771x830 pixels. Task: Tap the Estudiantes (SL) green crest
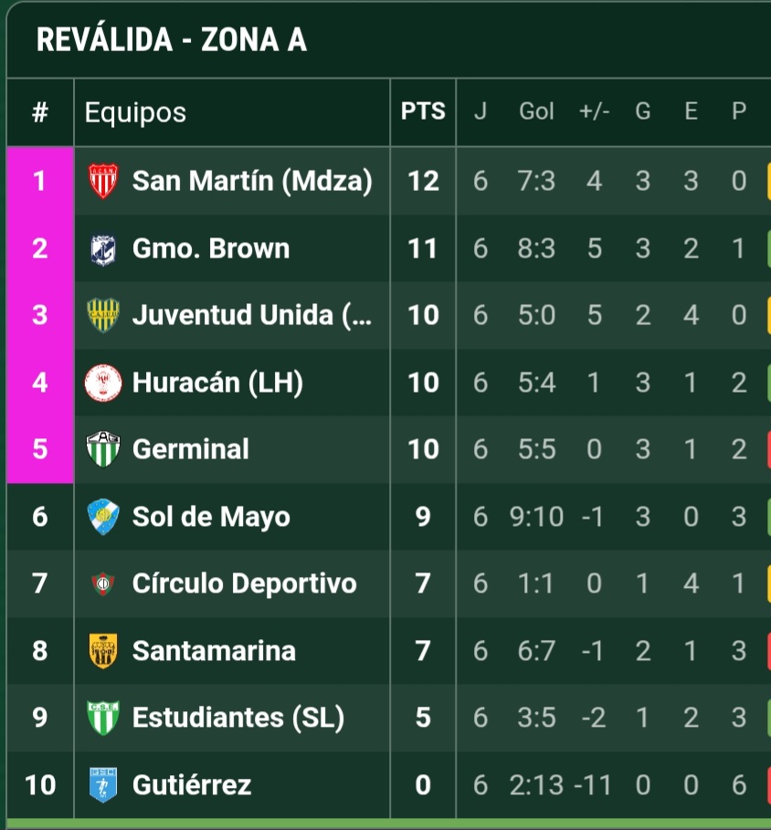pyautogui.click(x=102, y=718)
